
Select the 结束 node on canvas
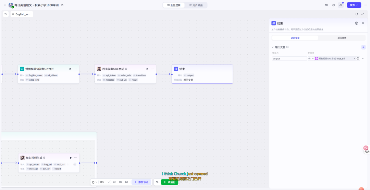pyautogui.click(x=202, y=74)
